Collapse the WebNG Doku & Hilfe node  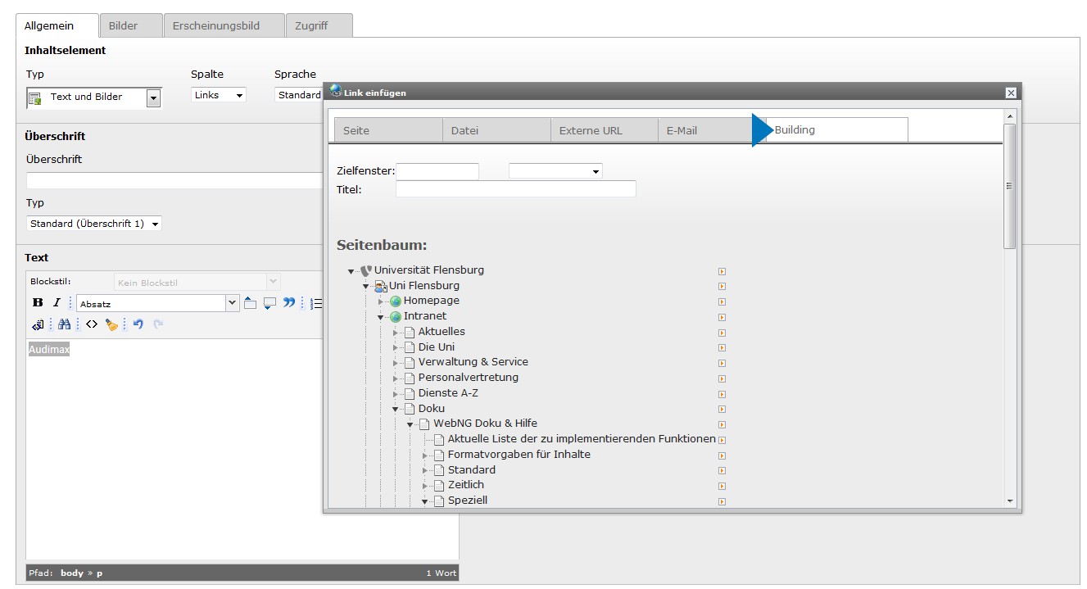click(410, 424)
